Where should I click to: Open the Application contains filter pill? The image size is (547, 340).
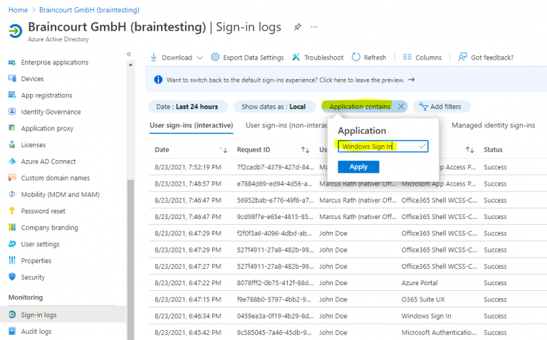coord(360,107)
